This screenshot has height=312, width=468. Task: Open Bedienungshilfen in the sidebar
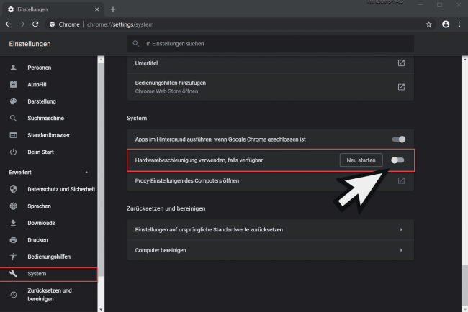coord(49,257)
